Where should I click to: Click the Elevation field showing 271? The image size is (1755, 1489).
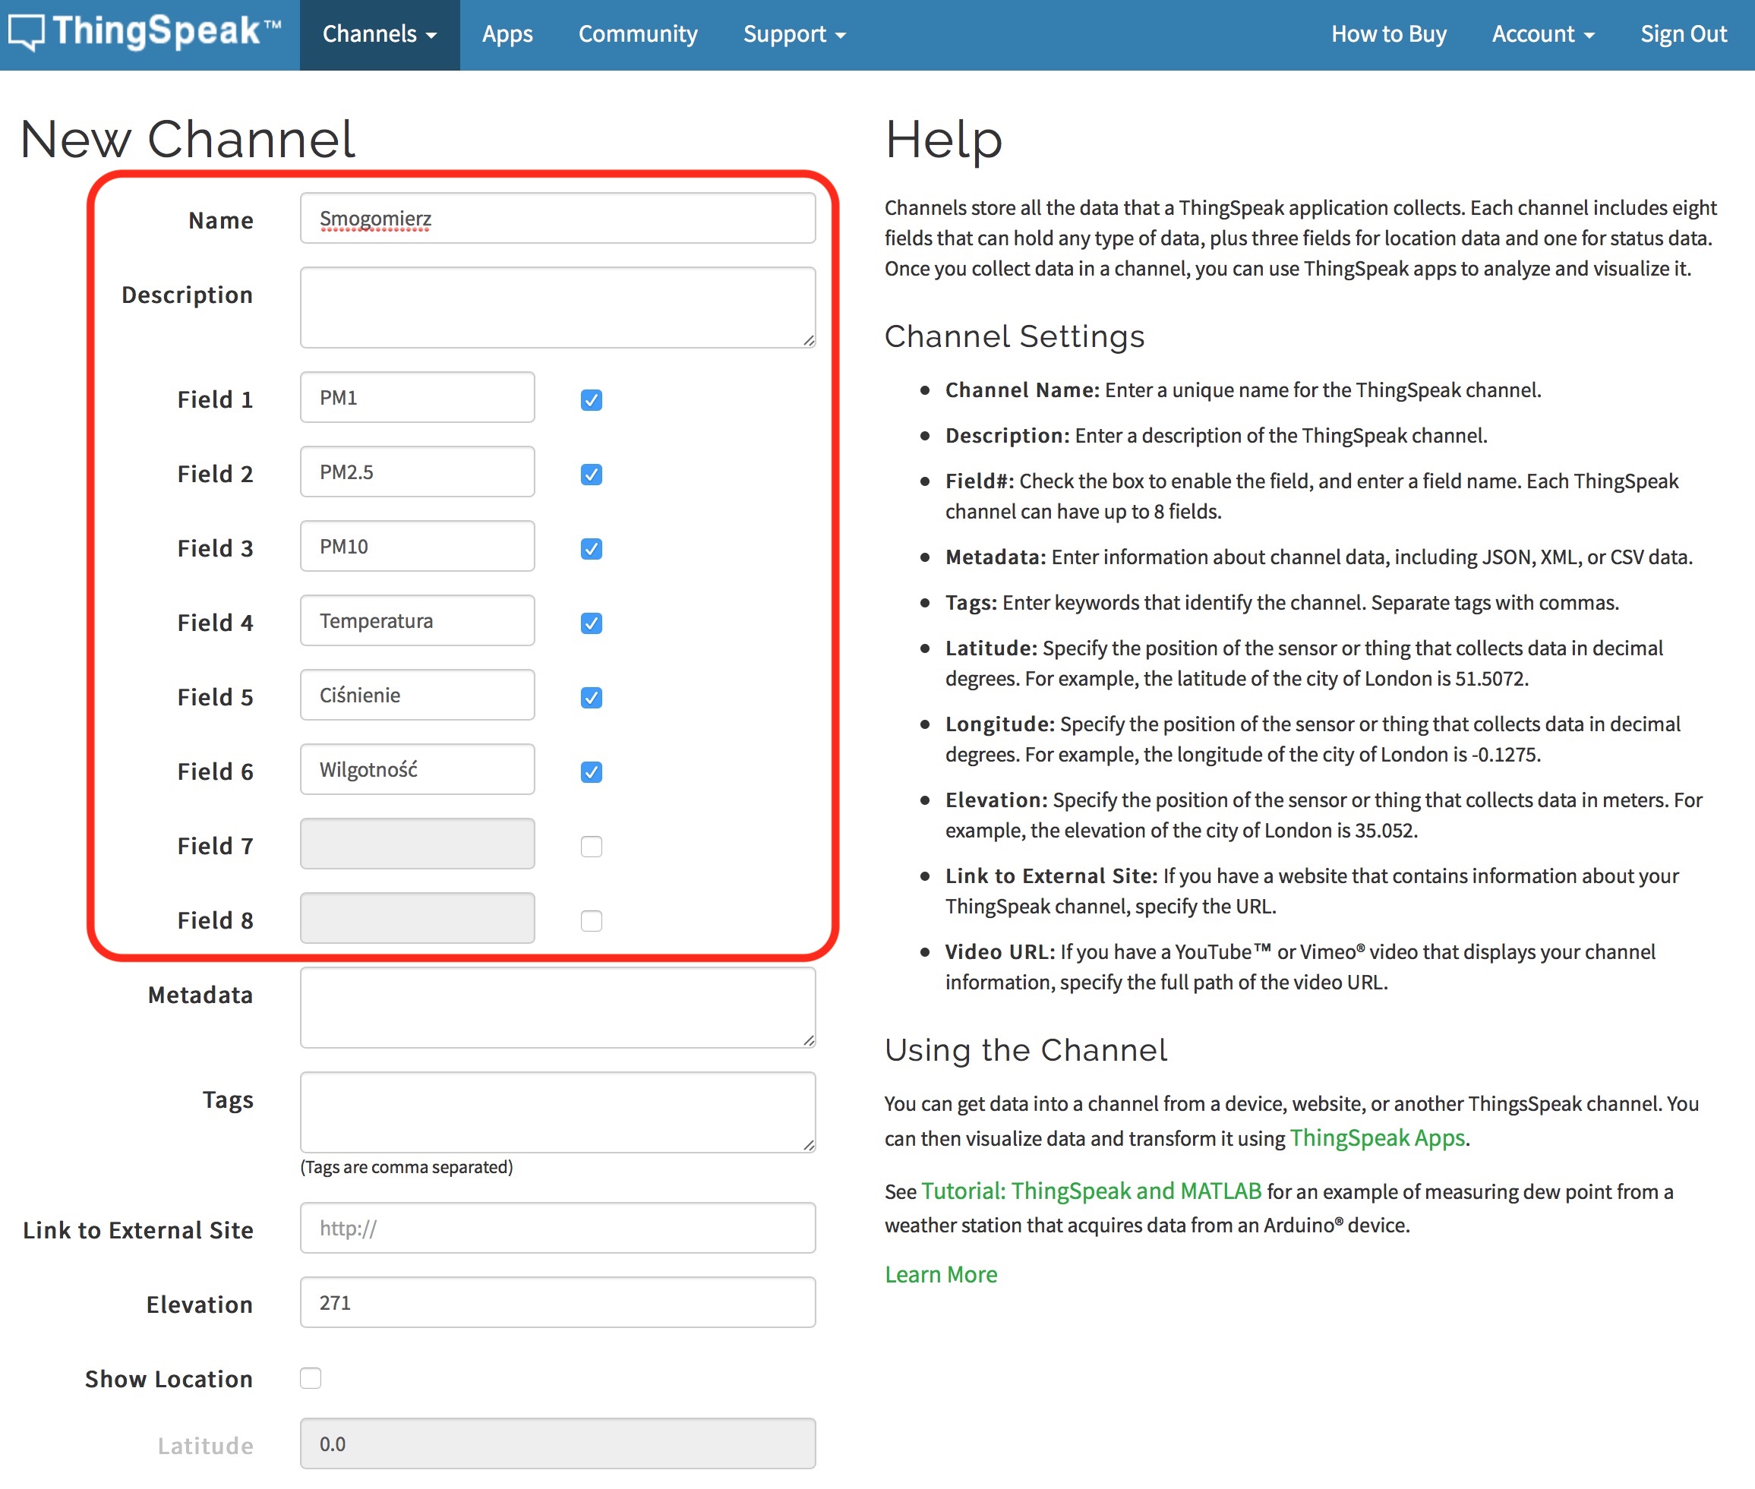click(557, 1302)
